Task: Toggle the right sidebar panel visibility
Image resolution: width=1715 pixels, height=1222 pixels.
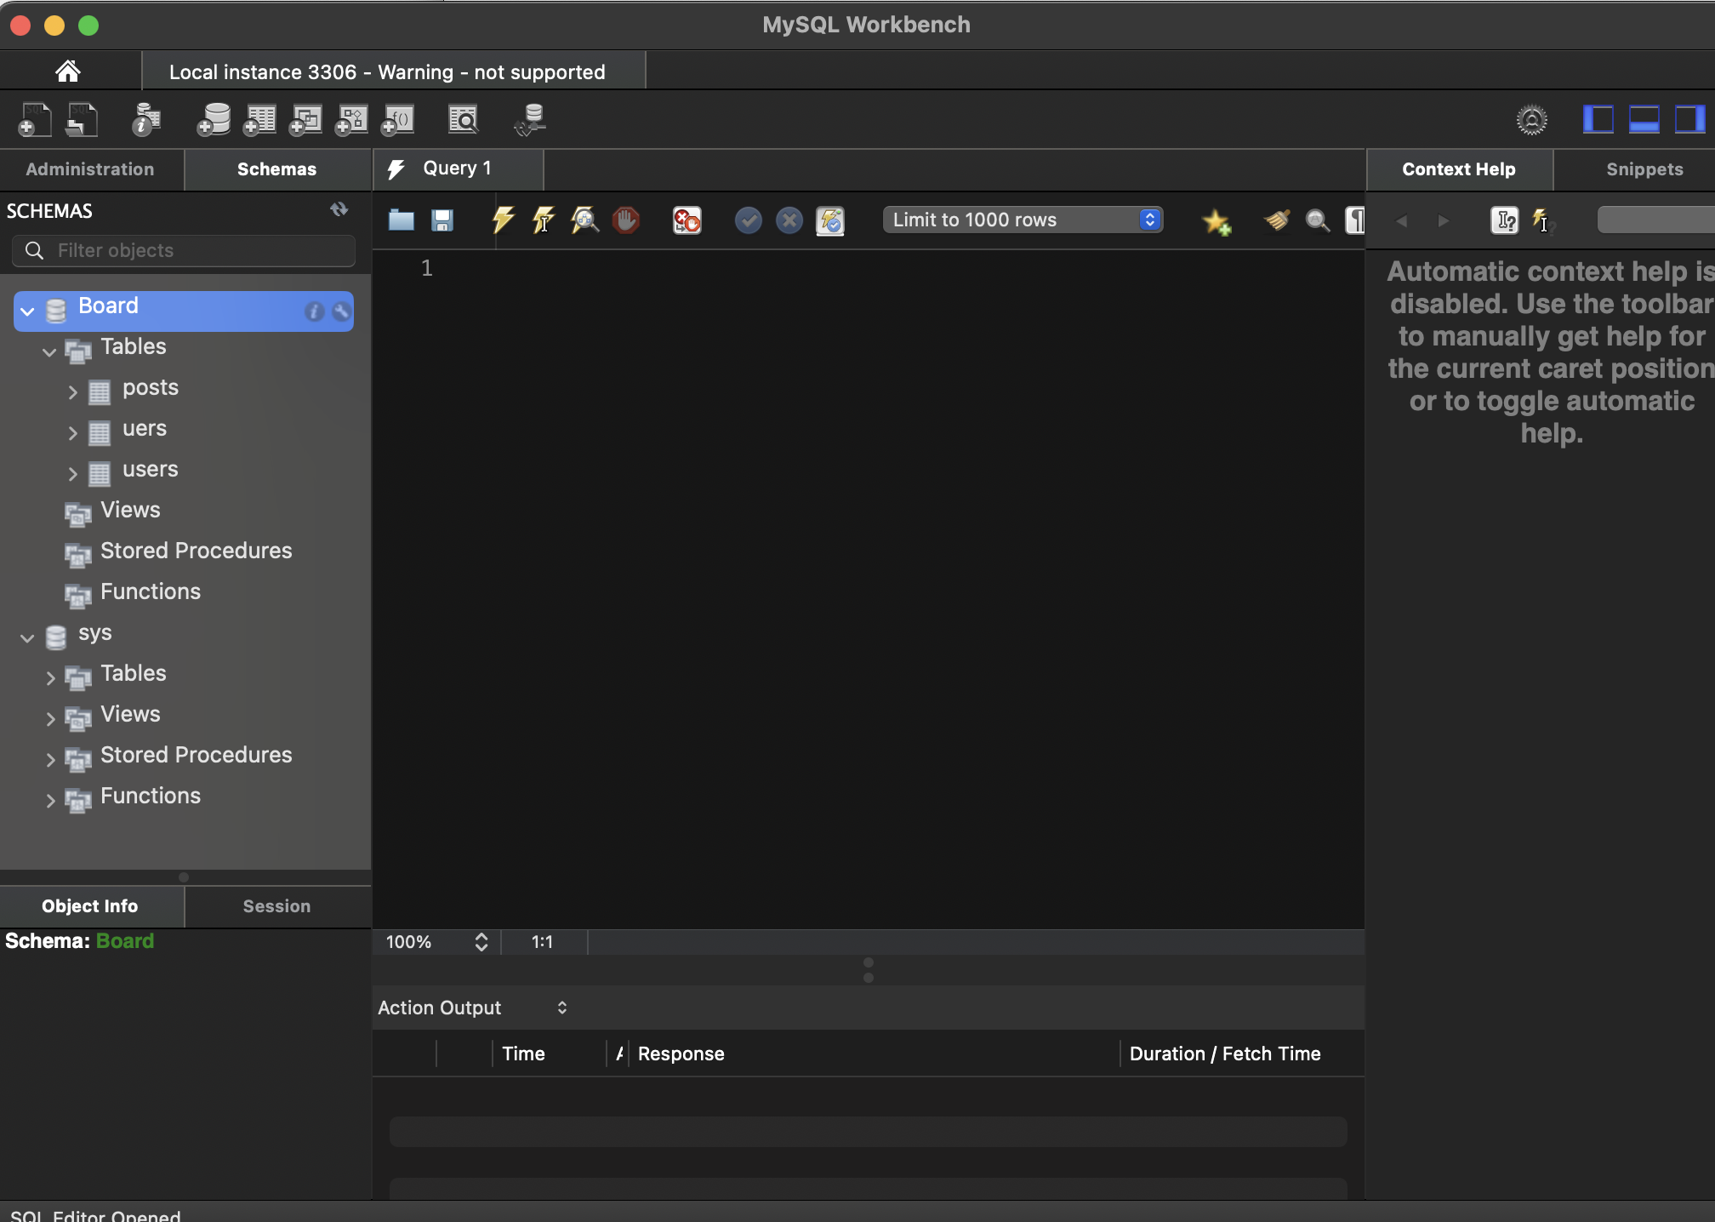Action: [1689, 120]
